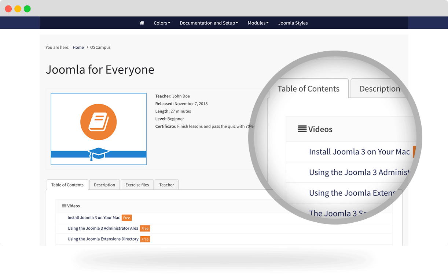This screenshot has height=274, width=448.
Task: Click the macOS yellow minimize button
Action: click(18, 9)
